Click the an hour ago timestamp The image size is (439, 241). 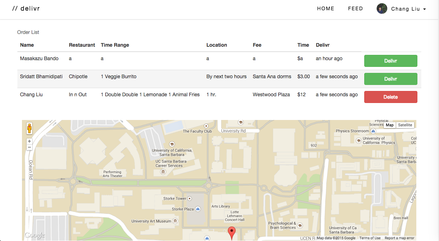329,58
